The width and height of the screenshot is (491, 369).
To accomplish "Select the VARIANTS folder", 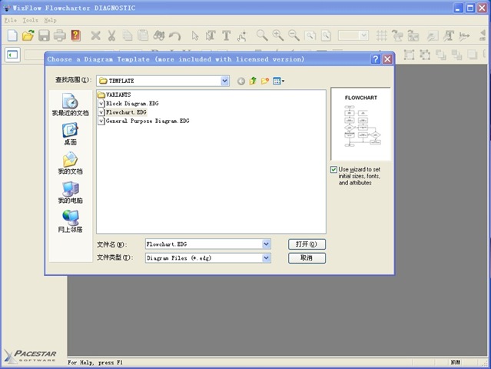I will tap(114, 95).
